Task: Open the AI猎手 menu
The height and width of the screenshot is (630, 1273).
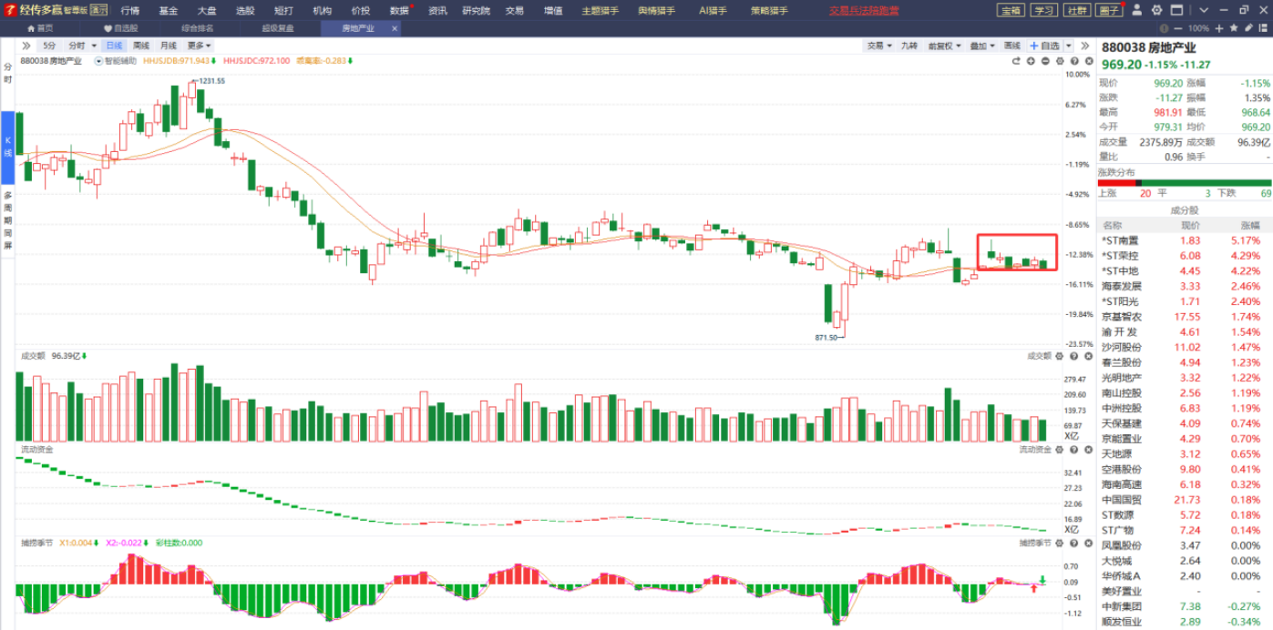Action: (x=715, y=11)
